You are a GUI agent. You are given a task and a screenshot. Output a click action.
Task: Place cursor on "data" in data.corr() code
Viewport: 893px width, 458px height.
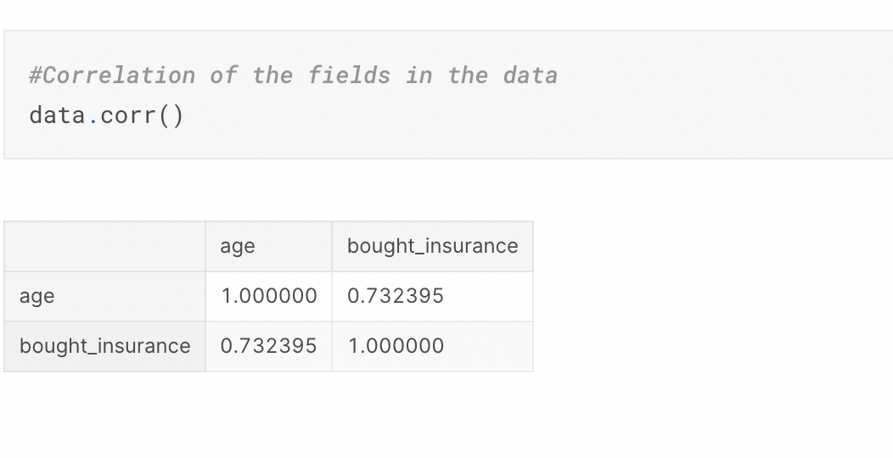click(57, 115)
